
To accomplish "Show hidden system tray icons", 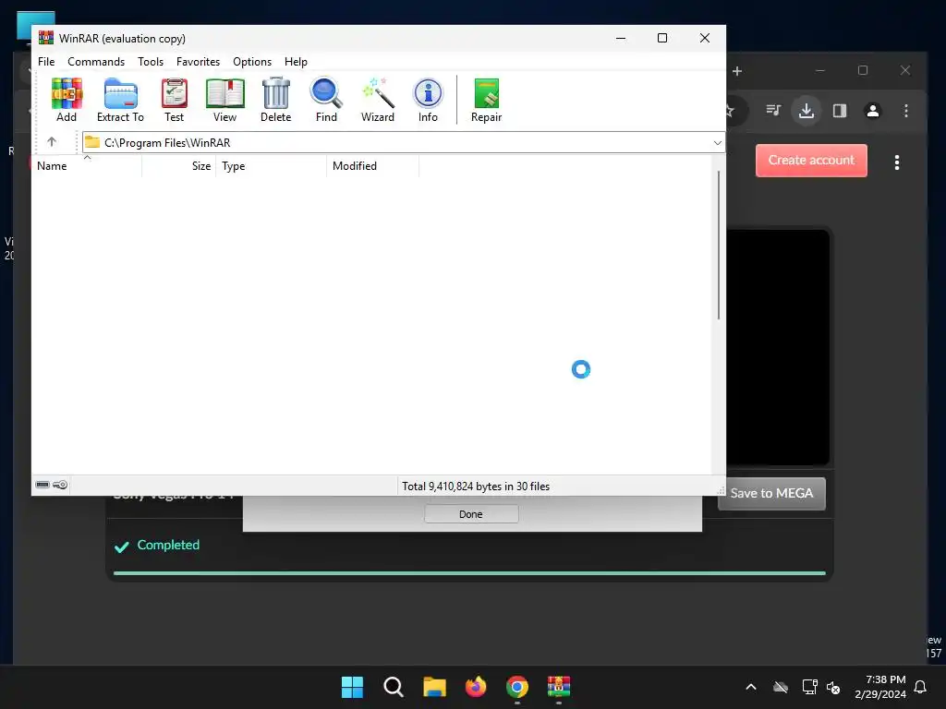I will tap(751, 687).
